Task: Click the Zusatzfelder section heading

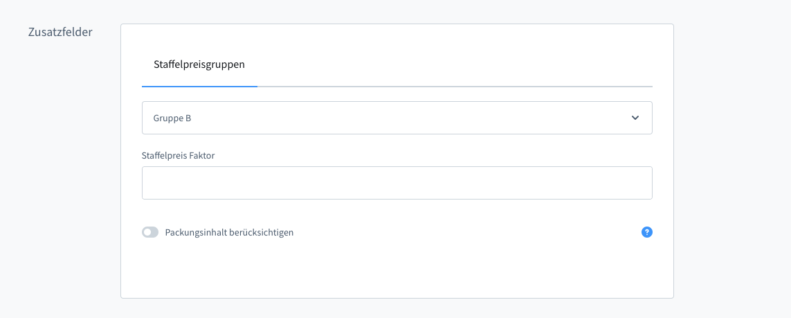Action: click(60, 32)
